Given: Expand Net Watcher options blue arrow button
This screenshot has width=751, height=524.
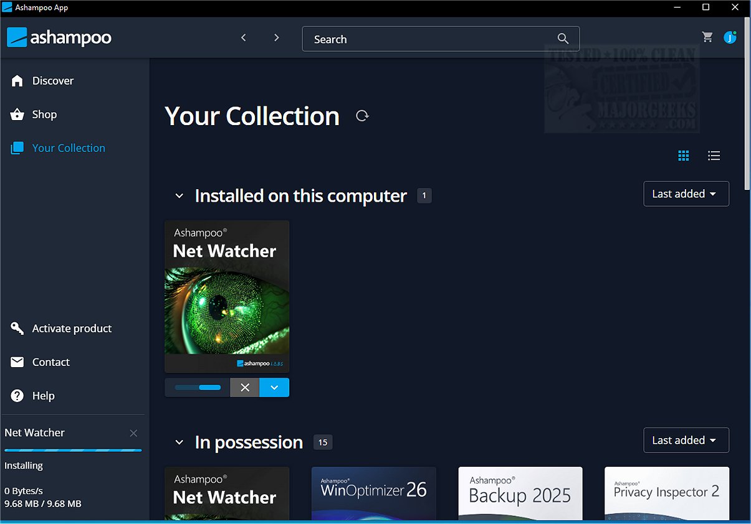Looking at the screenshot, I should 274,387.
